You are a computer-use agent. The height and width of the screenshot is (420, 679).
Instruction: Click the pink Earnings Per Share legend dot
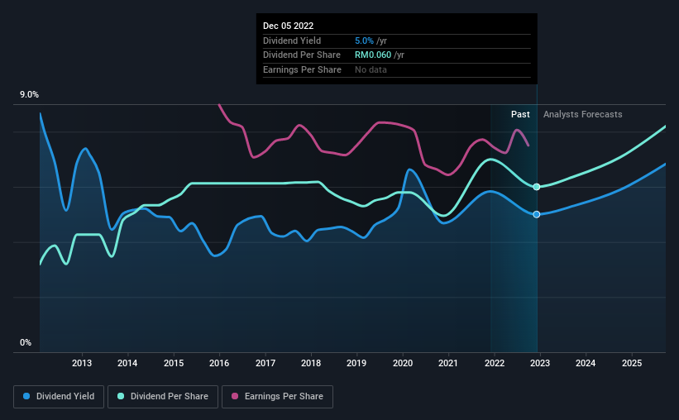coord(234,397)
